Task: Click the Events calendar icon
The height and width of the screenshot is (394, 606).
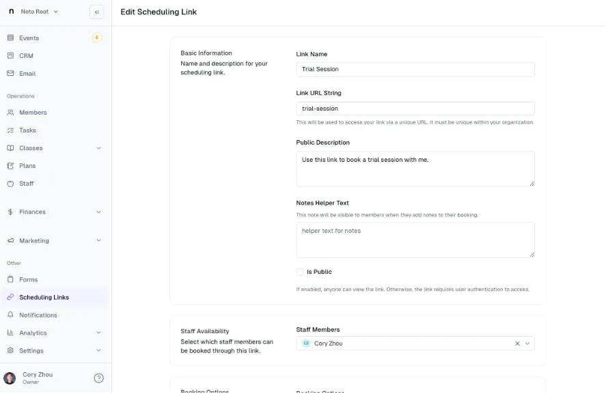Action: pos(10,38)
